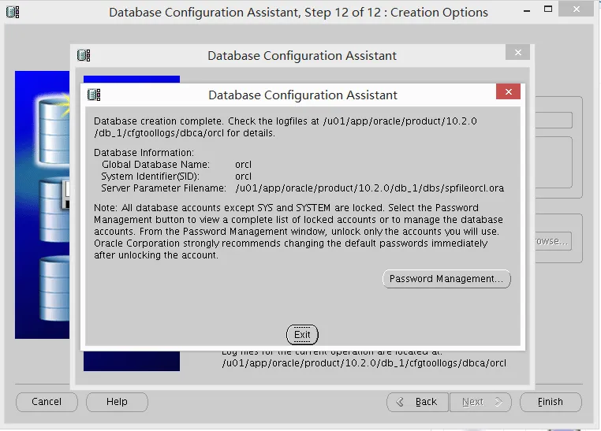Click the 'Database creation complete' message text
The height and width of the screenshot is (431, 601).
(x=286, y=127)
